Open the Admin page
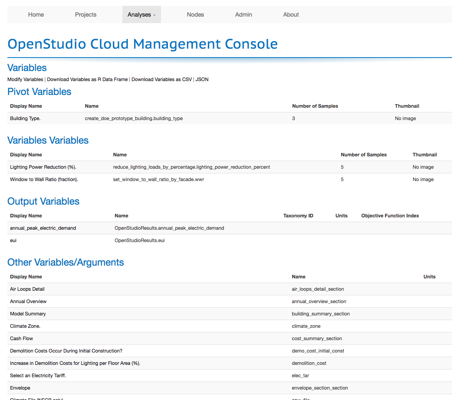This screenshot has width=454, height=400. (x=243, y=14)
